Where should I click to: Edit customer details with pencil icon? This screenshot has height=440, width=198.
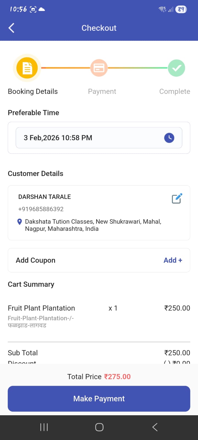coord(177,199)
